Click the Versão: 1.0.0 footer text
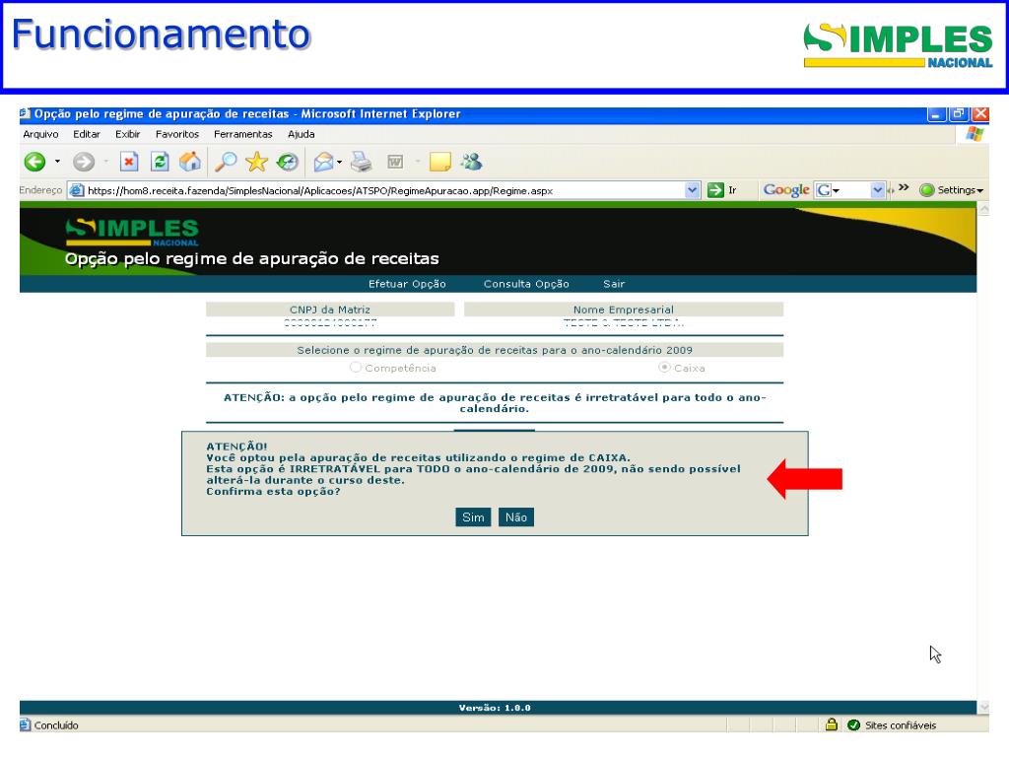 (x=495, y=708)
